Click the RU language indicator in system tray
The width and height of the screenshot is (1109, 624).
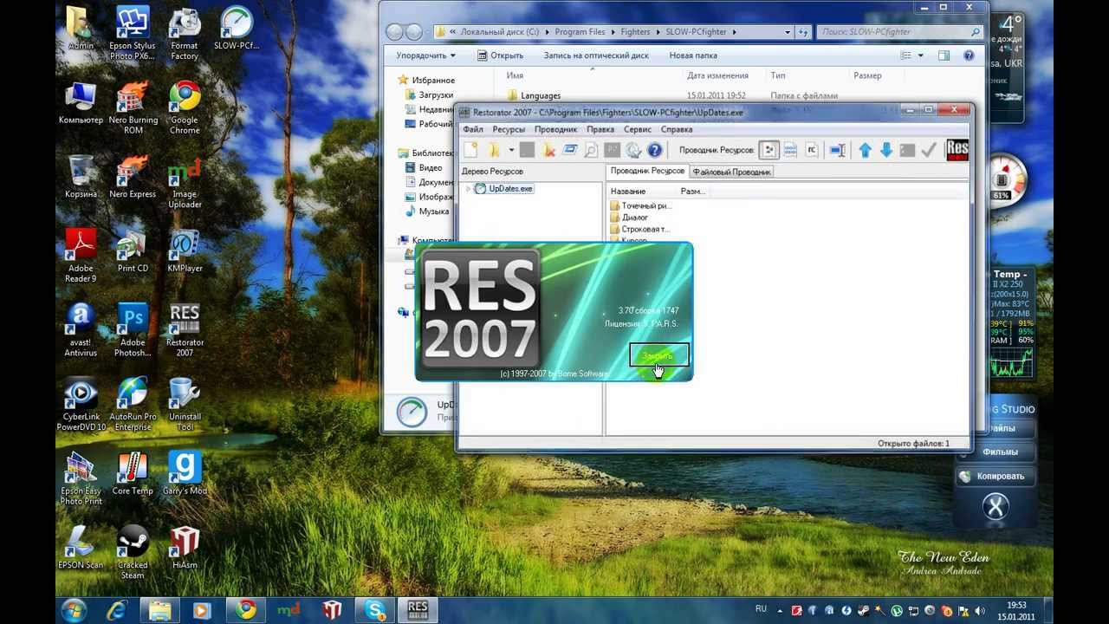click(x=761, y=609)
